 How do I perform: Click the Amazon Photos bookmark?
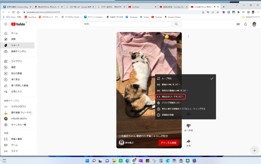pos(173,17)
